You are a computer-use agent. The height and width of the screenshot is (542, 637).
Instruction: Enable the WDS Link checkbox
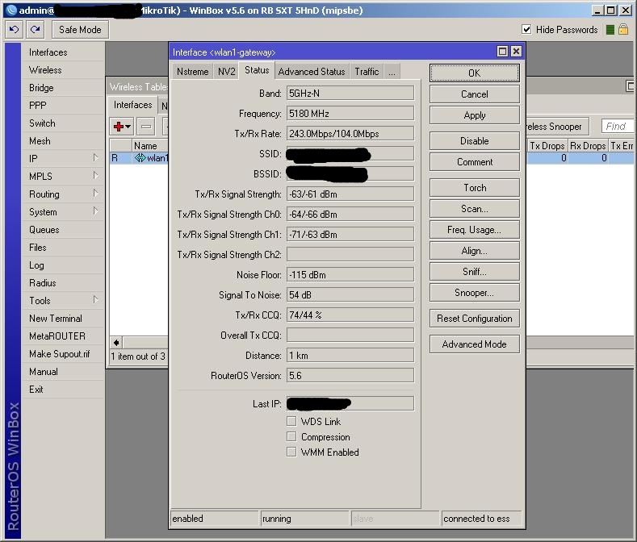coord(291,421)
